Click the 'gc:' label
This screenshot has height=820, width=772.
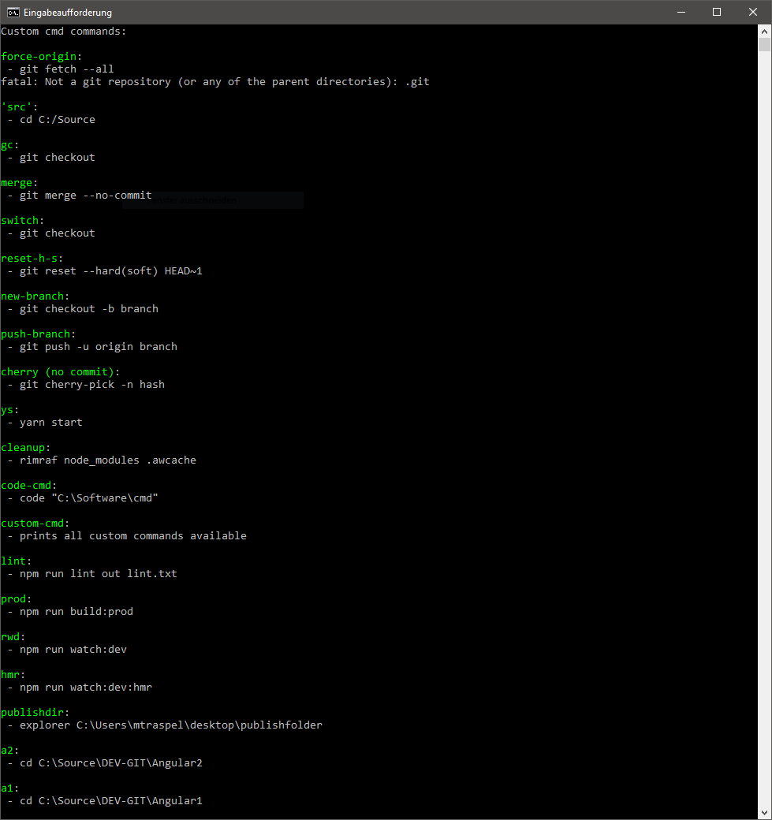pos(10,145)
